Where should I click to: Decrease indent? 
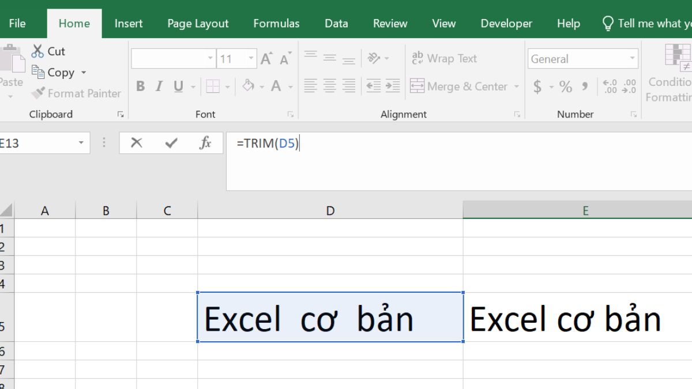(374, 86)
